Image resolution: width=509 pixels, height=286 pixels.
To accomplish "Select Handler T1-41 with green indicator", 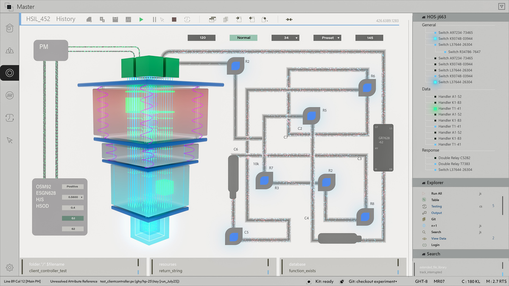I will pyautogui.click(x=449, y=108).
